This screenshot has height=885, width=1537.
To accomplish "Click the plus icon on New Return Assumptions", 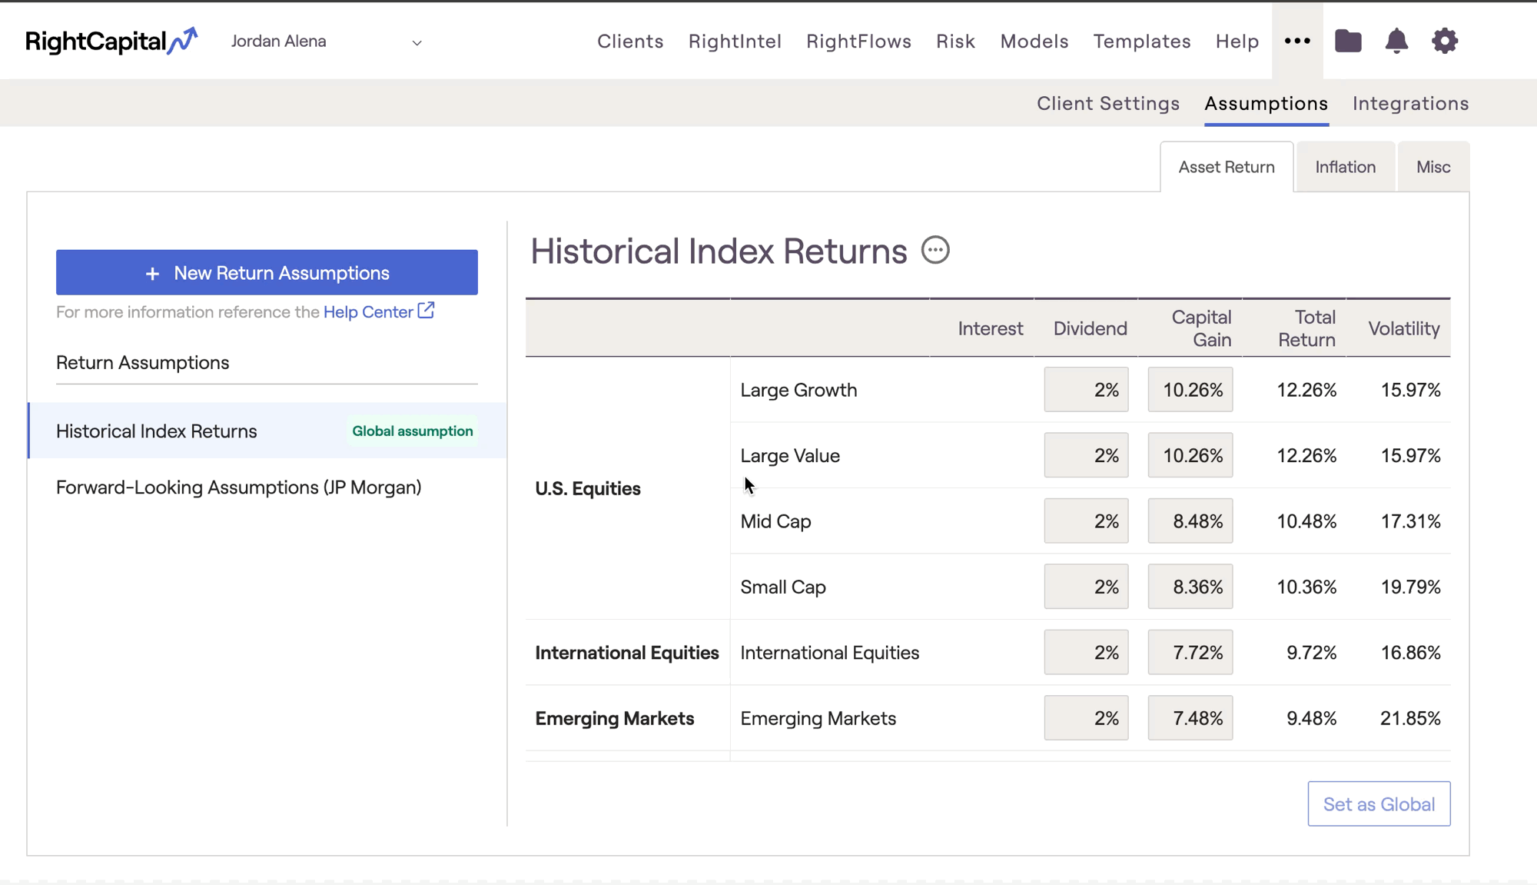I will pos(152,274).
